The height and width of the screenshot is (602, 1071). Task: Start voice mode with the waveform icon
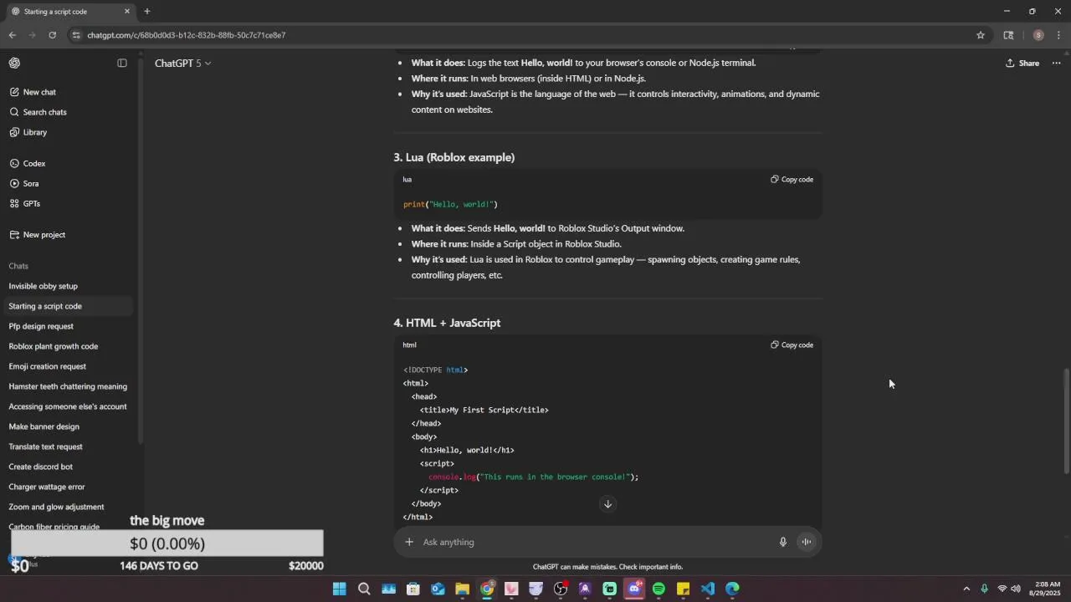tap(807, 543)
